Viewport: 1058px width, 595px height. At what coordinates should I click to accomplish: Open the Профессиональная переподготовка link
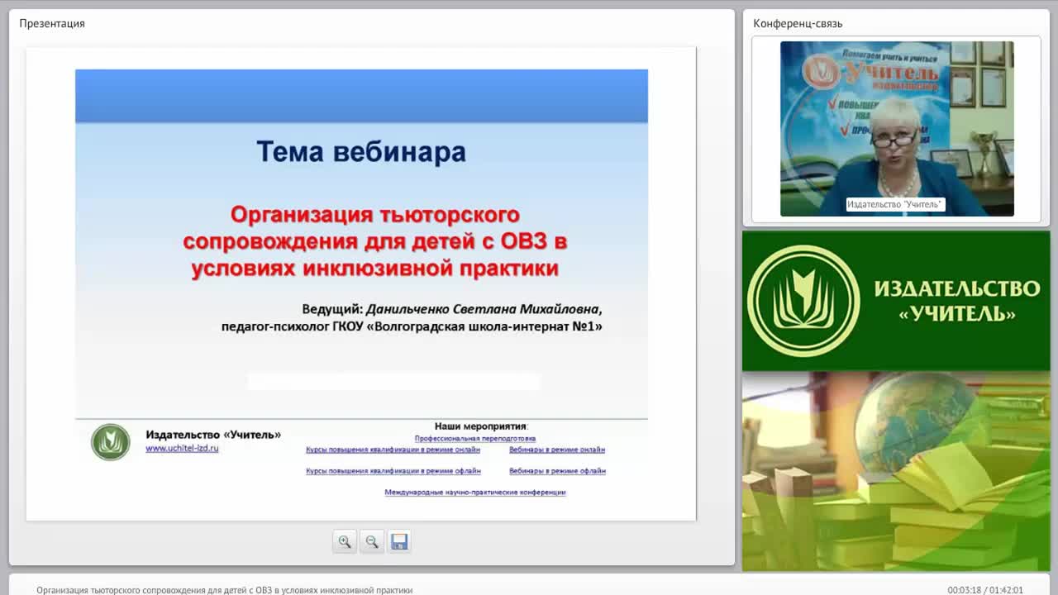pos(475,439)
